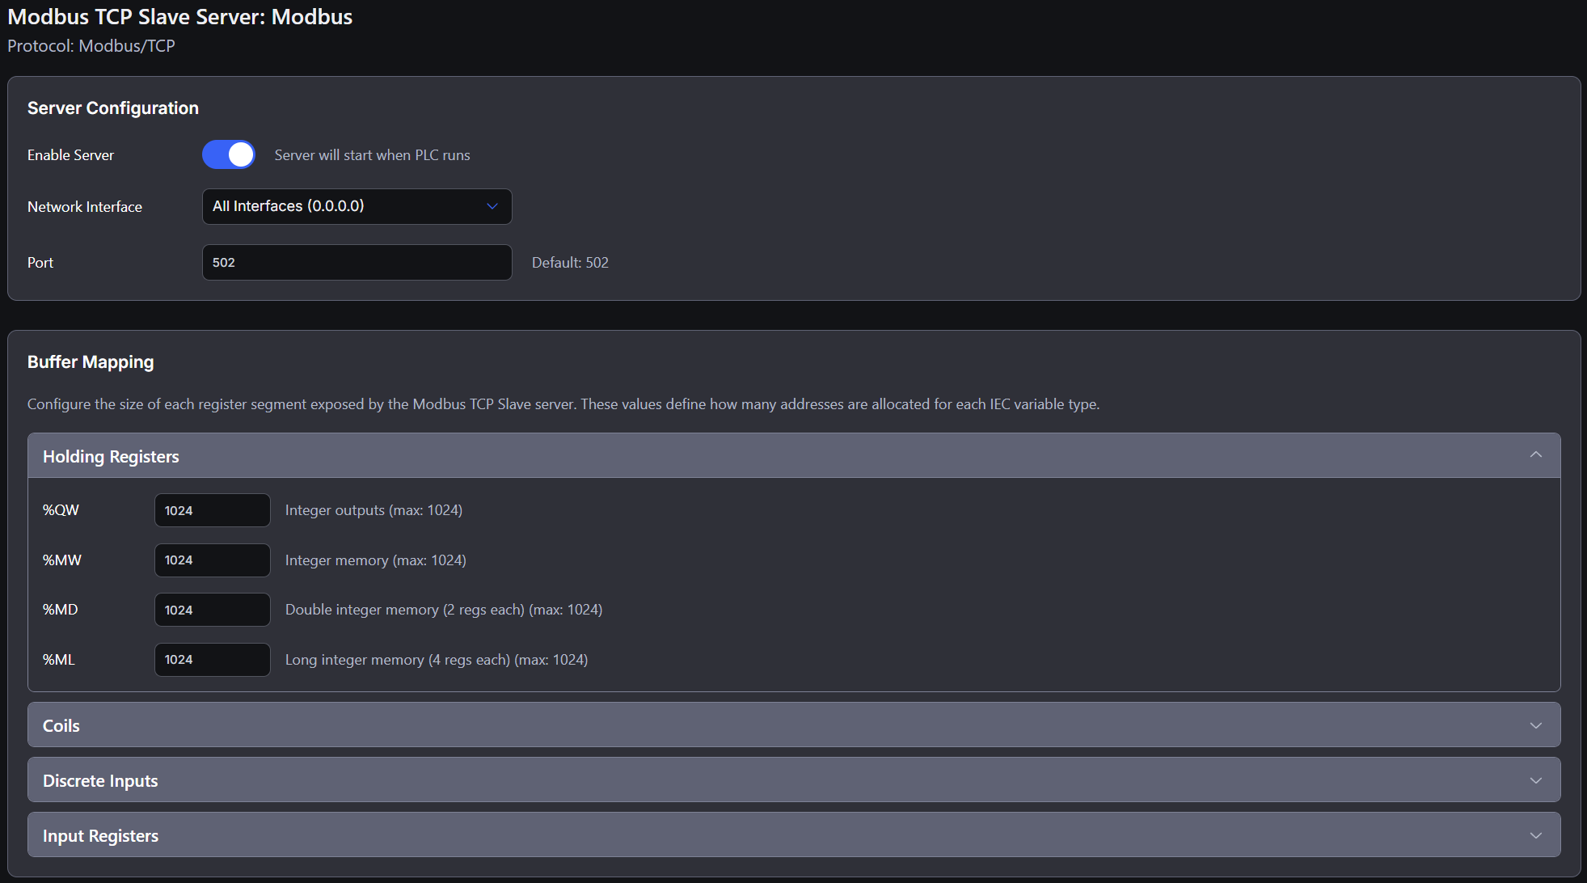Click the Buffer Mapping heading

point(91,361)
